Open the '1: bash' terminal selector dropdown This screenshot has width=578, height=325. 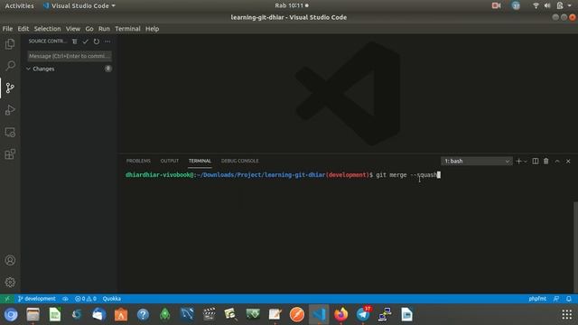pos(476,162)
